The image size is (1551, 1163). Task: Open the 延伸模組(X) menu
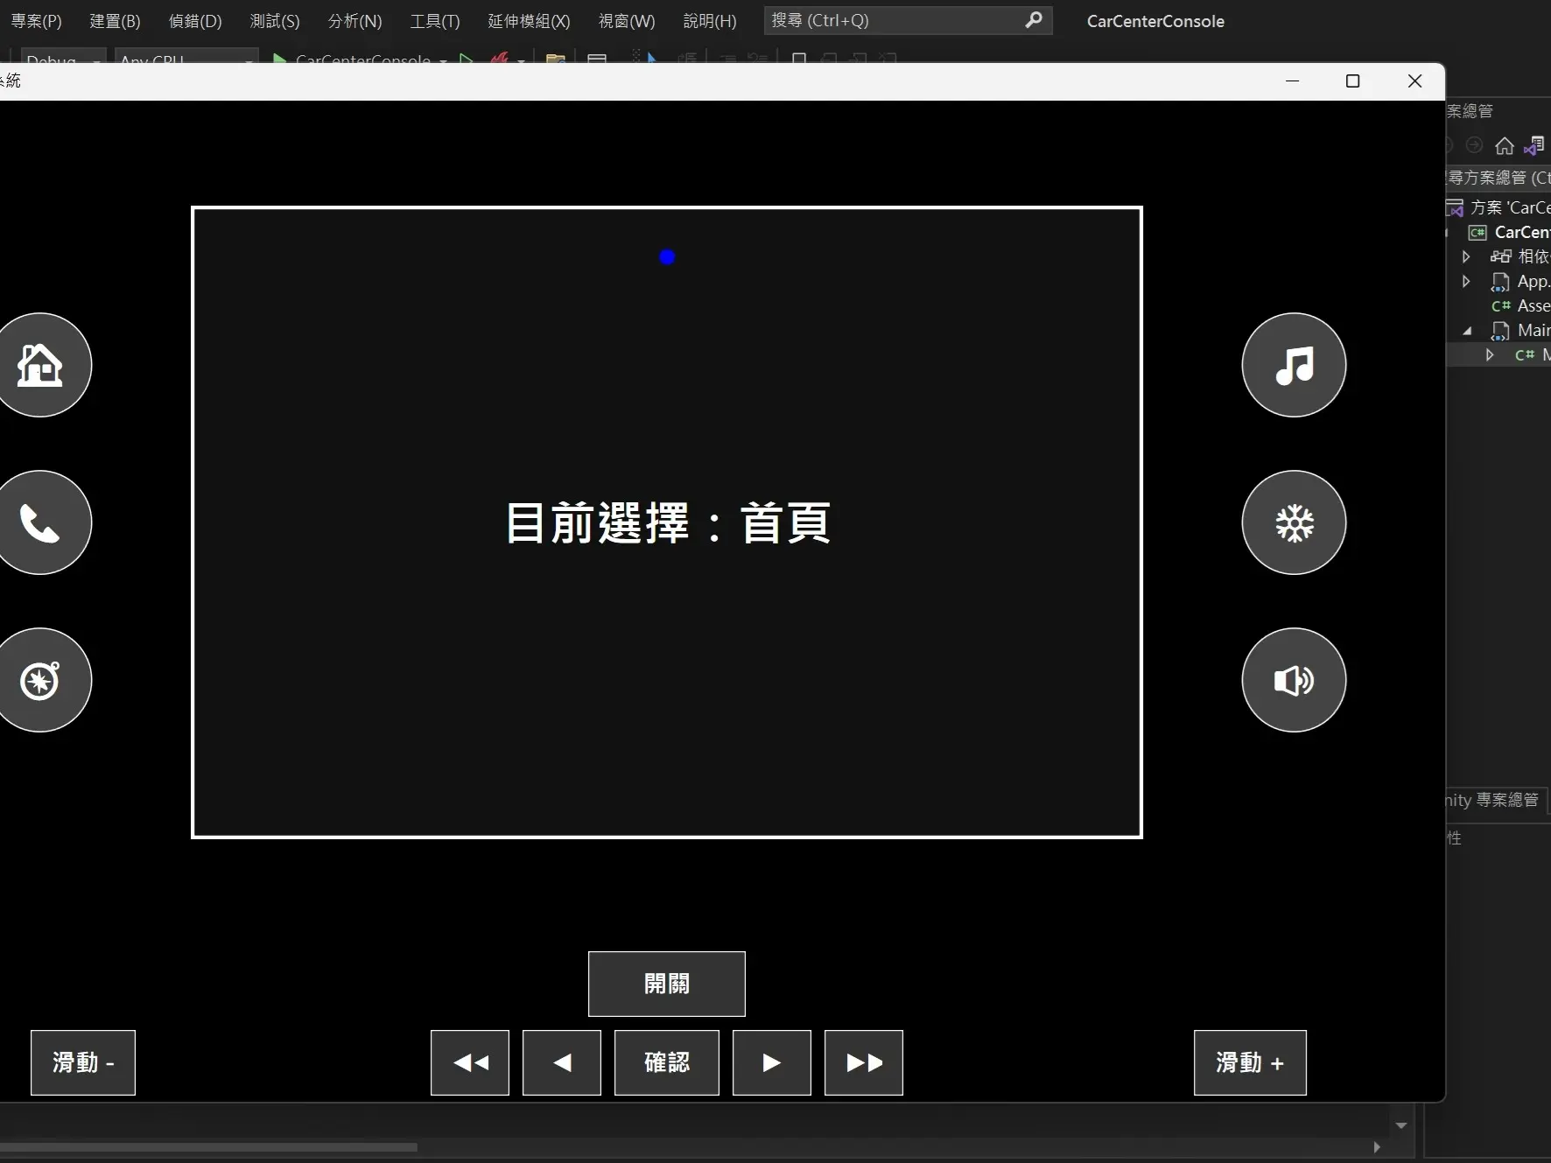pyautogui.click(x=528, y=20)
